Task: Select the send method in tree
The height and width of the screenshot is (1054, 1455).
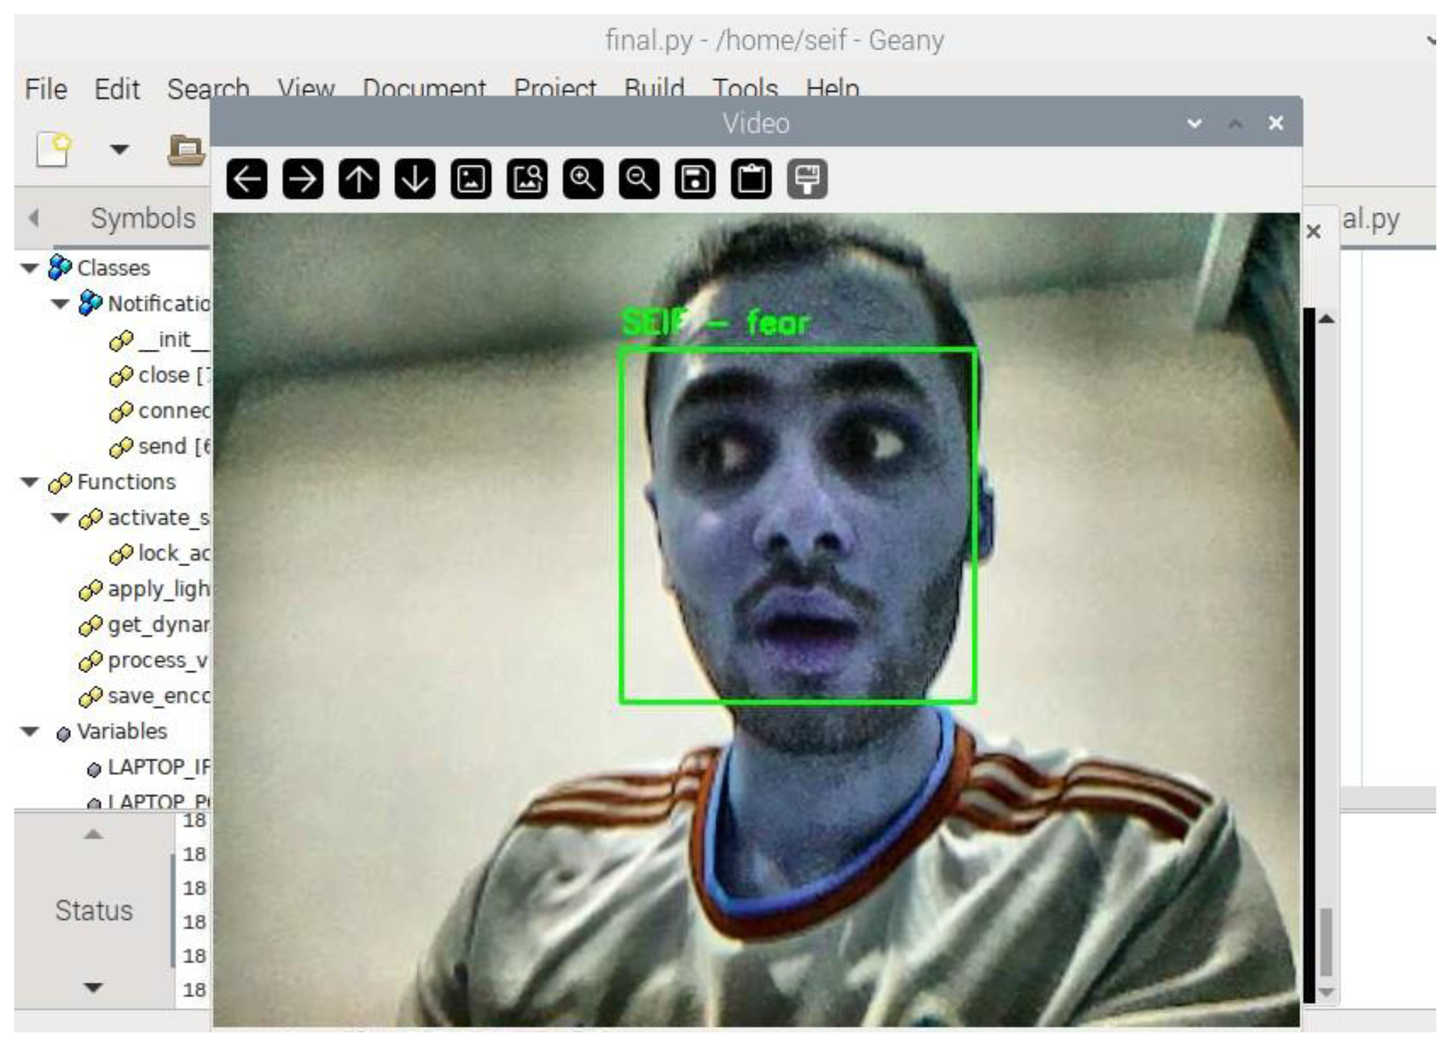Action: [x=162, y=446]
